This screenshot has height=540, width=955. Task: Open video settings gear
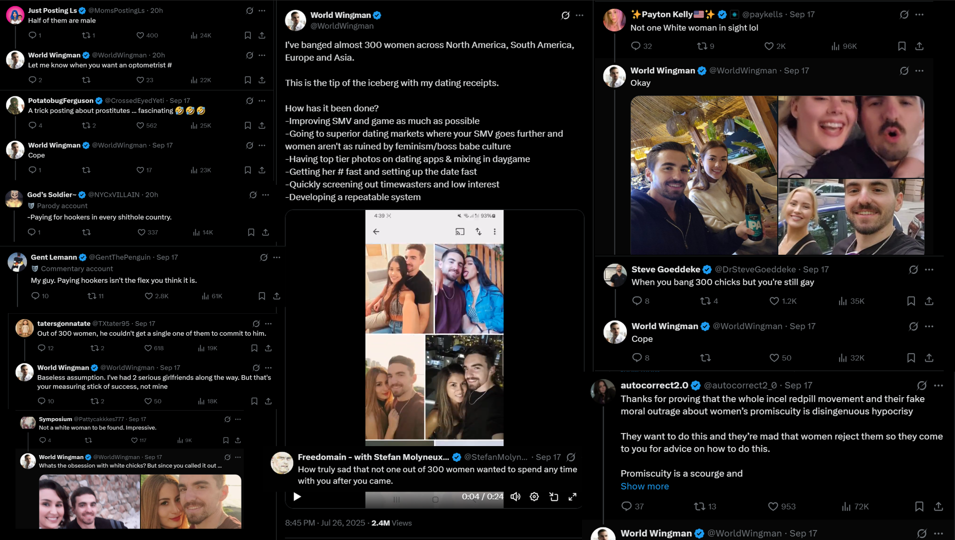534,497
